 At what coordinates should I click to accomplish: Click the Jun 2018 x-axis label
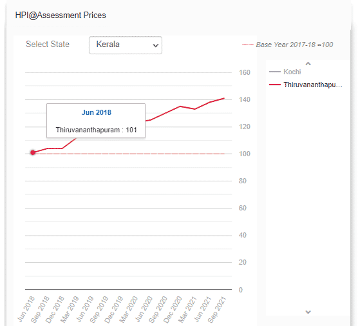pyautogui.click(x=26, y=309)
